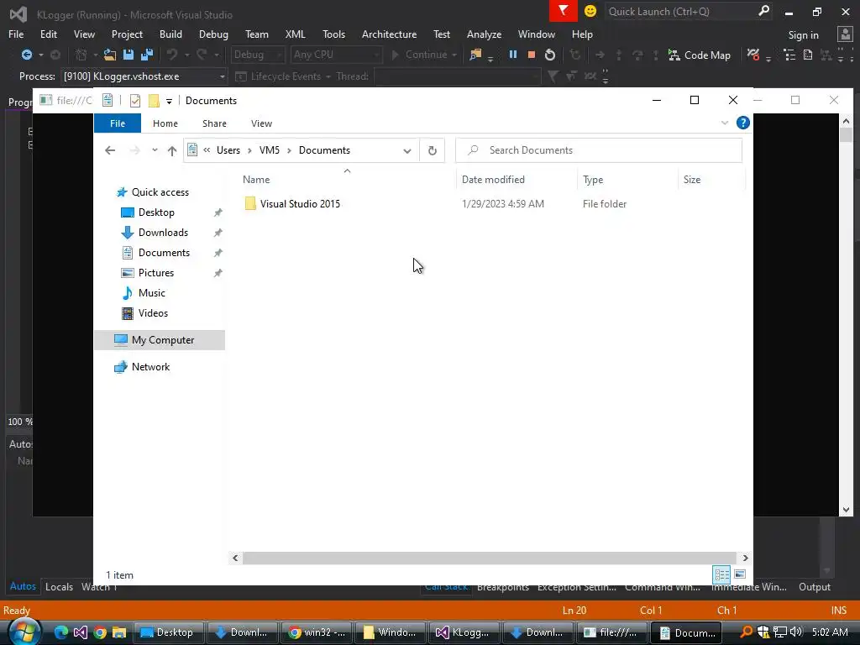Screen dimensions: 860x645
Task: Open Code Map in toolbar
Action: [700, 55]
